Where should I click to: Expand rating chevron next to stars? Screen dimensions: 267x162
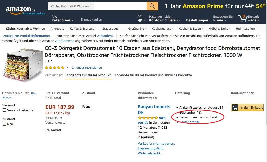click(x=68, y=67)
